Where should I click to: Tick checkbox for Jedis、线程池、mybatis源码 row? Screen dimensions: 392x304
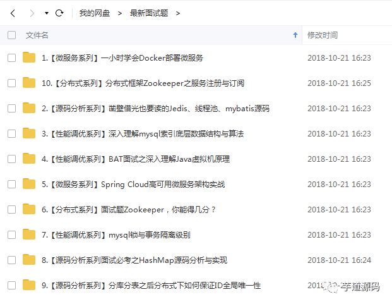[11, 108]
